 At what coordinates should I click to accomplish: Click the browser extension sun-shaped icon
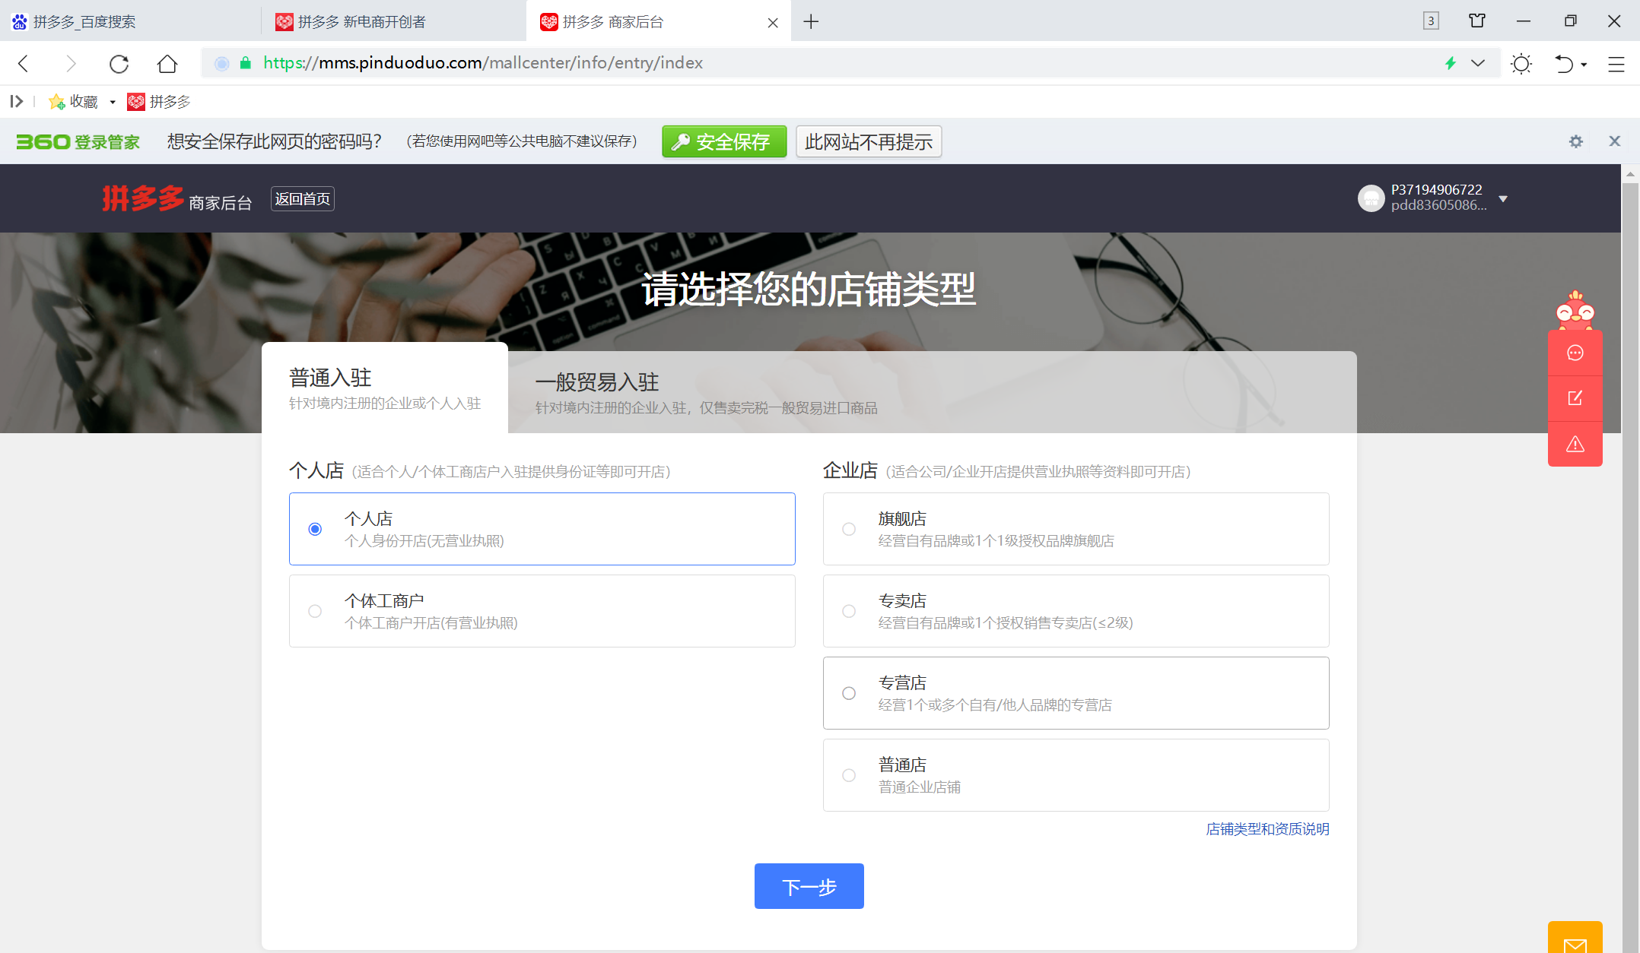[1521, 64]
